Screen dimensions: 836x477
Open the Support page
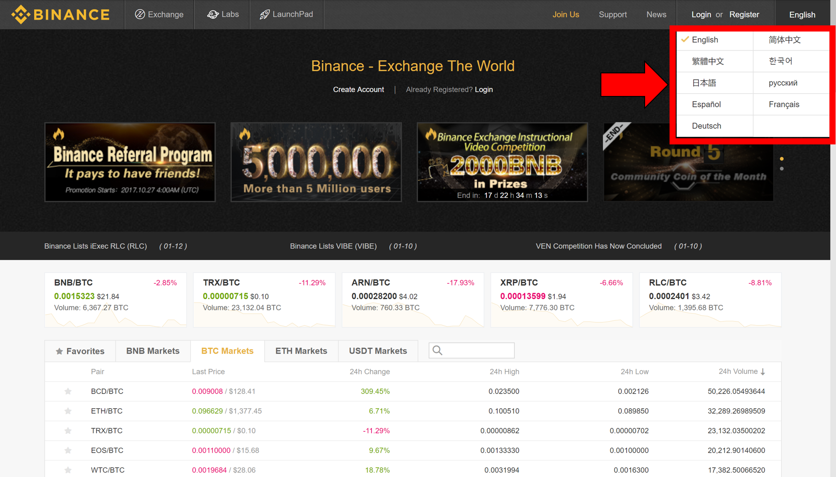[613, 15]
